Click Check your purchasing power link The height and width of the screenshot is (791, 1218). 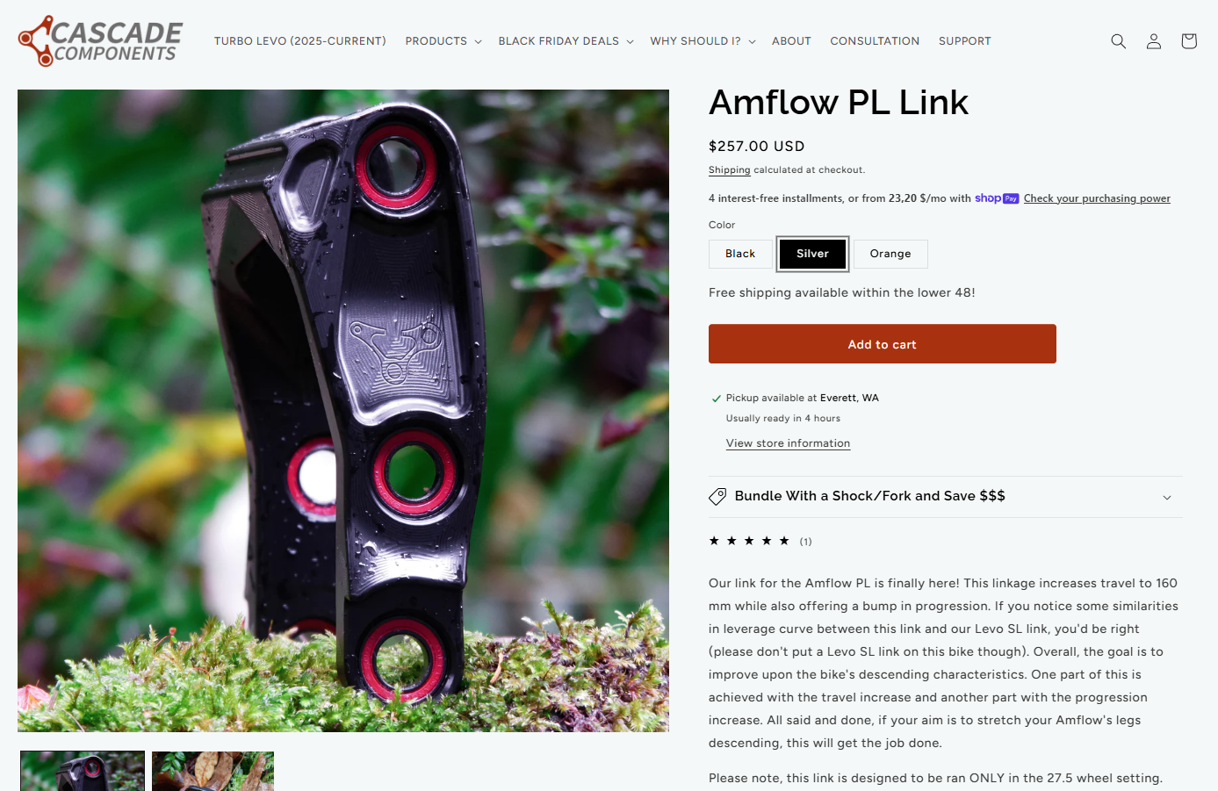pyautogui.click(x=1097, y=198)
